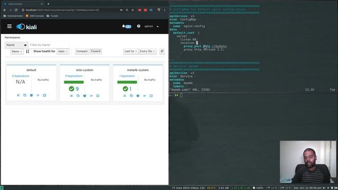Open the Entertainment bookmarks folder

click(x=13, y=16)
